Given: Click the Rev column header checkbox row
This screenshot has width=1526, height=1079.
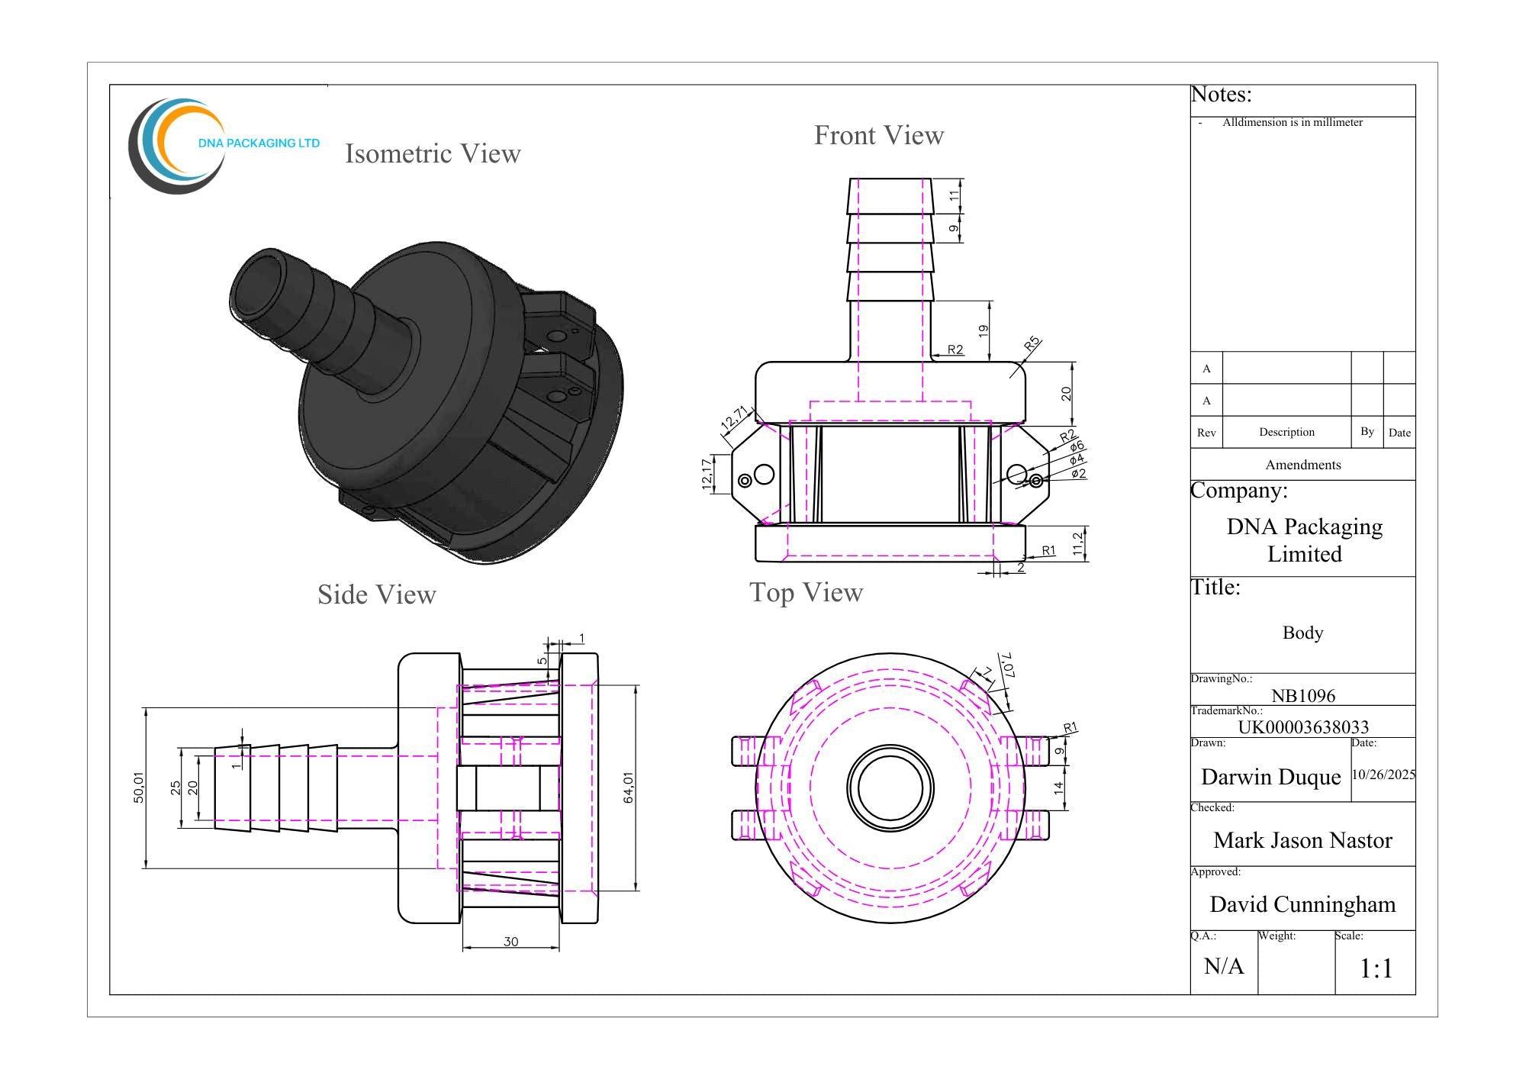Looking at the screenshot, I should coord(1206,432).
